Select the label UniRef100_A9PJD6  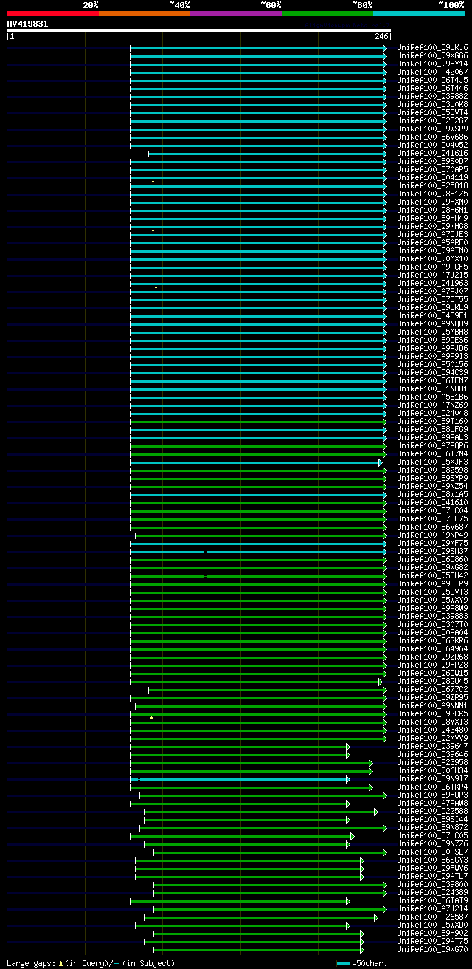(x=432, y=348)
